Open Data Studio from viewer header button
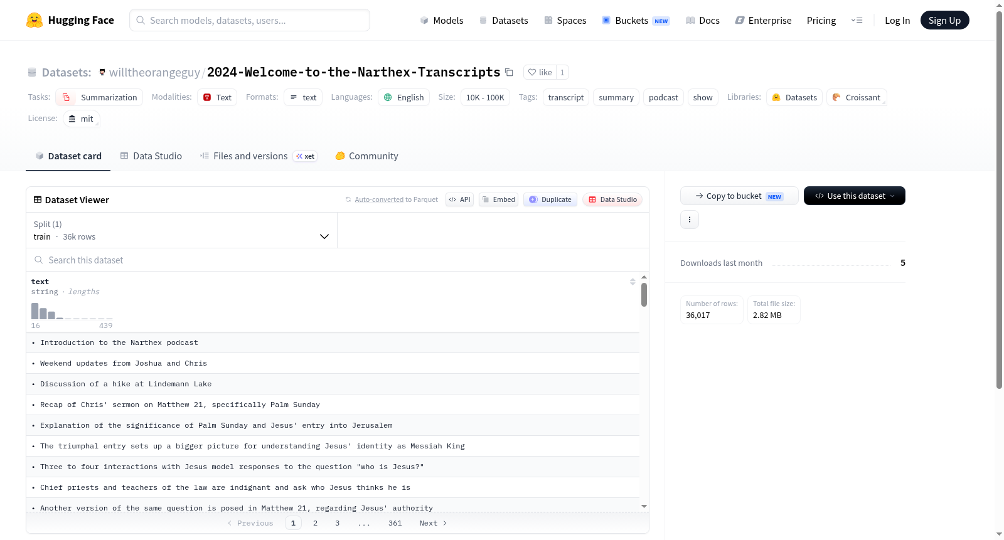This screenshot has width=1004, height=540. [x=612, y=199]
